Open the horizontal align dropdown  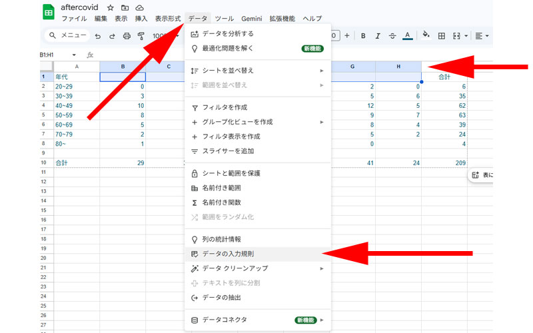click(x=482, y=36)
